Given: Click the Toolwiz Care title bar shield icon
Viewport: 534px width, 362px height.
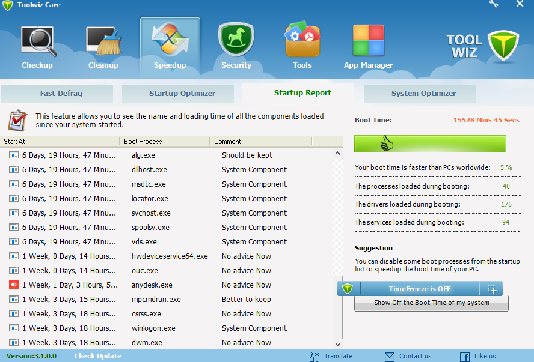Looking at the screenshot, I should point(7,5).
